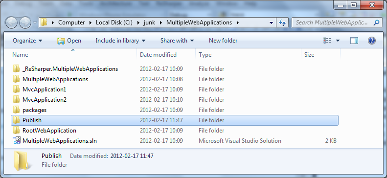Screen dimensions: 387x178
Task: Click the junk breadcrumb in address bar
Action: click(149, 22)
